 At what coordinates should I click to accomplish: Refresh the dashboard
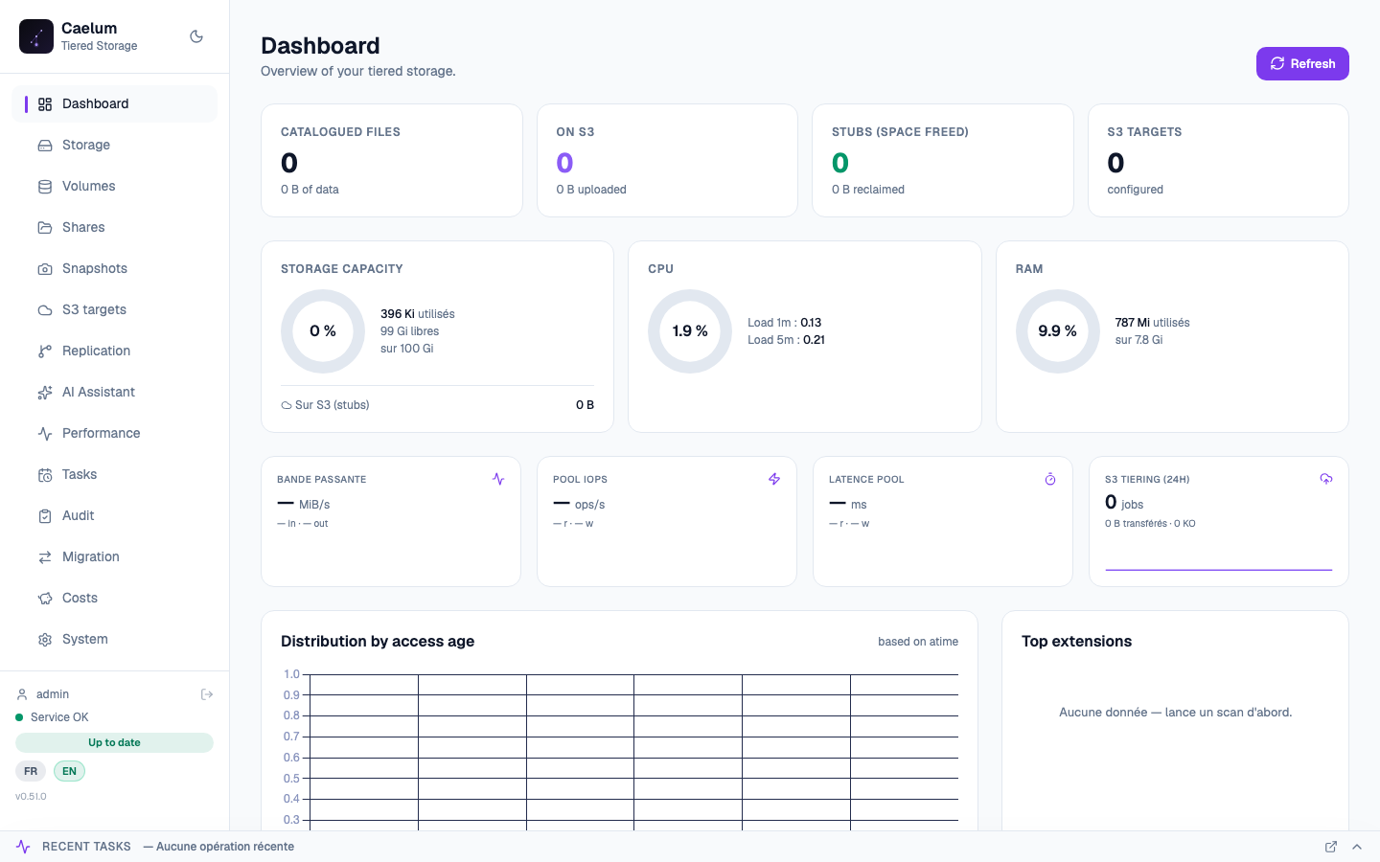click(1302, 64)
